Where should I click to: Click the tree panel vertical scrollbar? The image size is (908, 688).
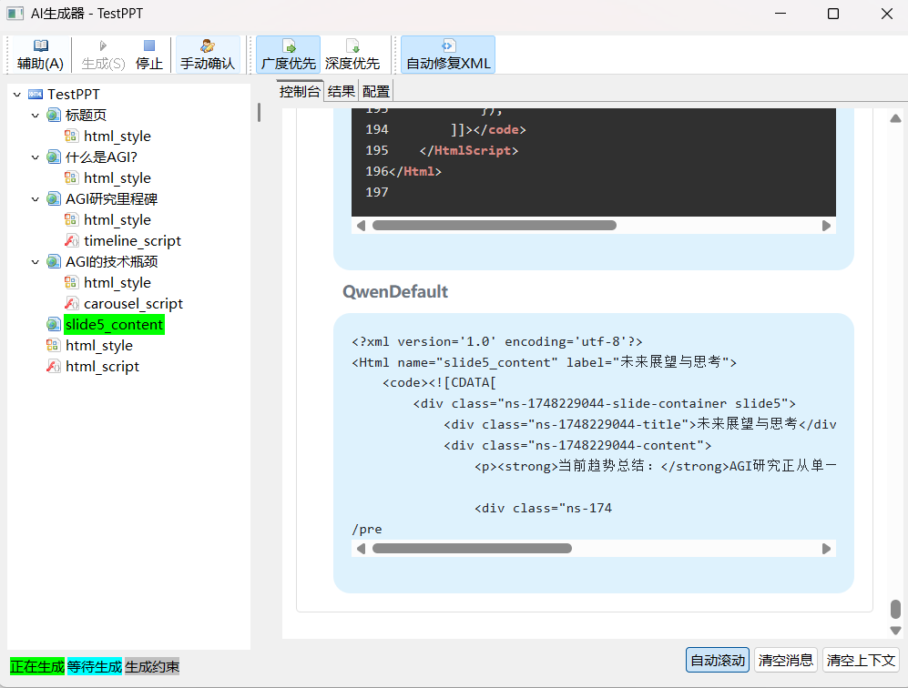[259, 112]
